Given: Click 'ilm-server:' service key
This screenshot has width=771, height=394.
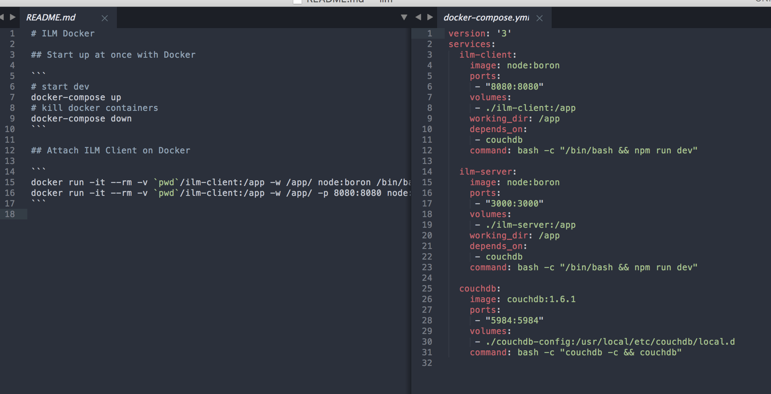Looking at the screenshot, I should click(488, 172).
